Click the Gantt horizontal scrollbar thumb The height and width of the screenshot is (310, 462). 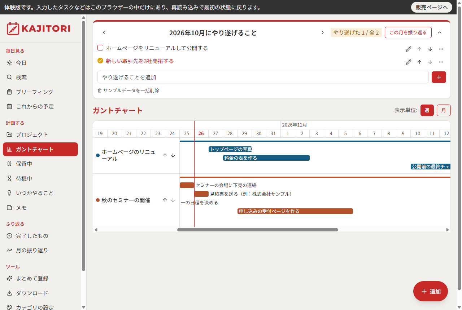tap(258, 230)
